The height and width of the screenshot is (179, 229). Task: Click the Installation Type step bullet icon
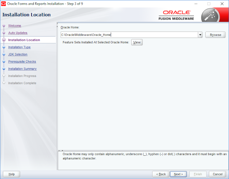4,47
